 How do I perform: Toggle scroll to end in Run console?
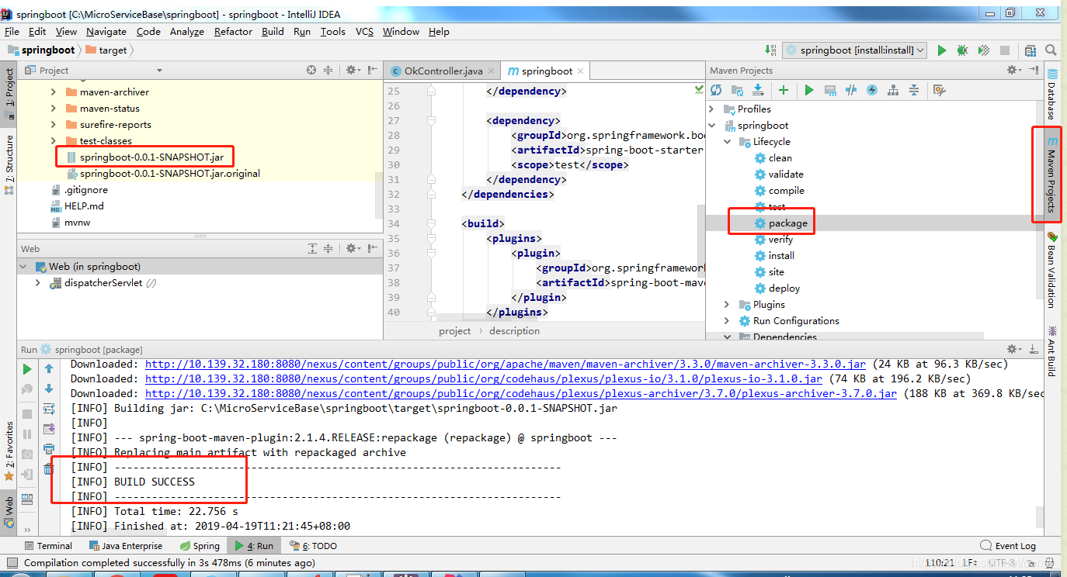(x=49, y=429)
